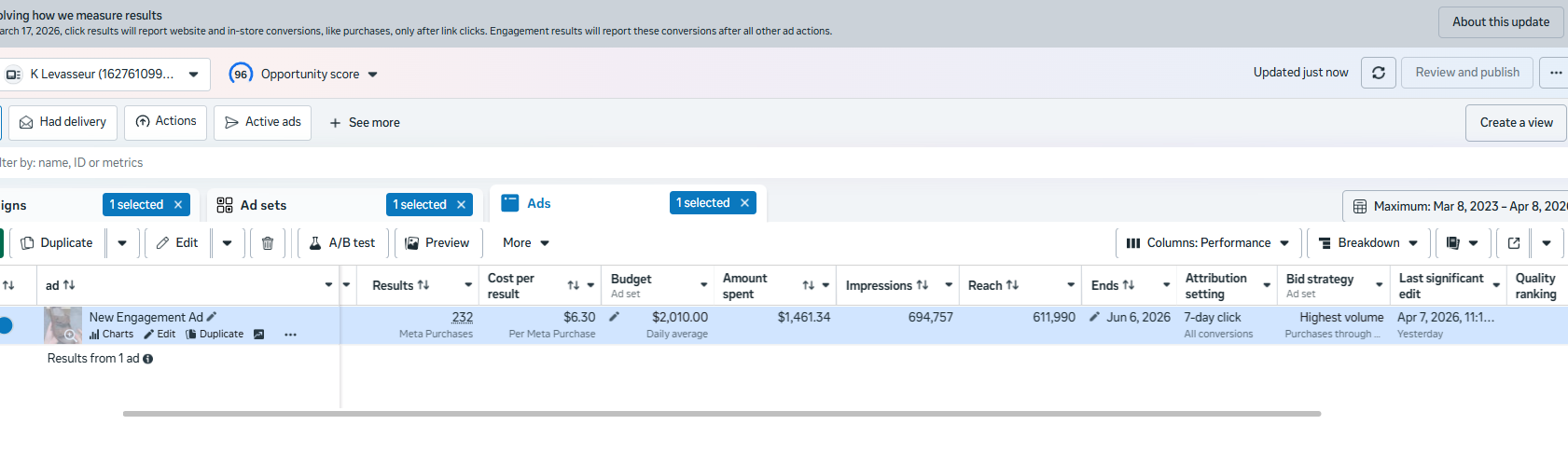Screen dimensions: 1568x452
Task: Switch to the Ad sets tab
Action: (263, 205)
